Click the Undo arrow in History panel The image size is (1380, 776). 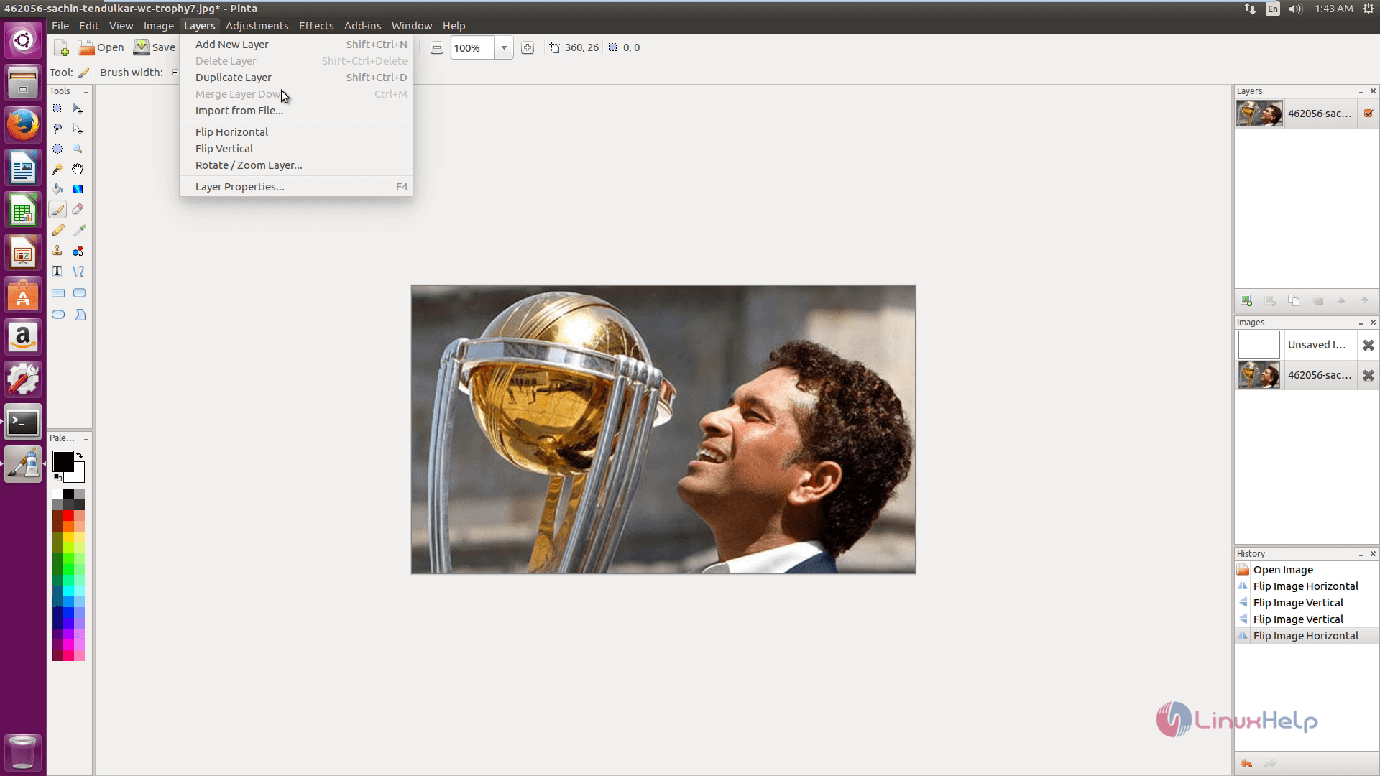coord(1246,763)
